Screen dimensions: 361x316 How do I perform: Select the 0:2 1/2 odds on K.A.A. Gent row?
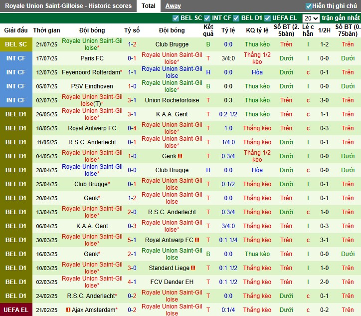pyautogui.click(x=228, y=114)
